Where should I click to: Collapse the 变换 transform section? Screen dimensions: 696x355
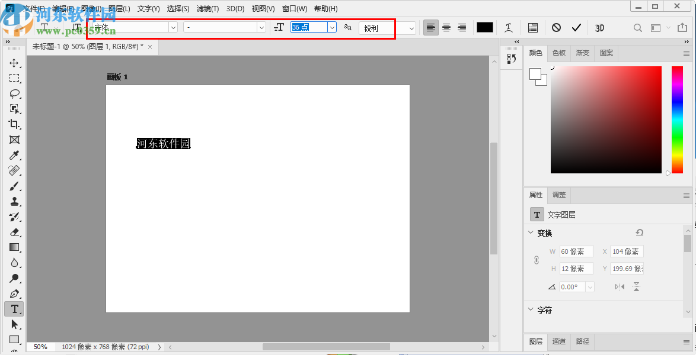tap(531, 233)
